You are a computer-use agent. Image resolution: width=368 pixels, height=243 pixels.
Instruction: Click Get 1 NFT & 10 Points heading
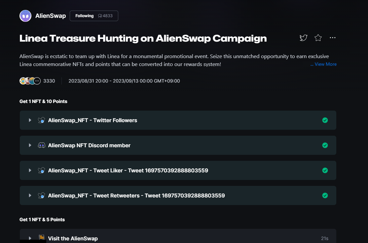tap(43, 101)
